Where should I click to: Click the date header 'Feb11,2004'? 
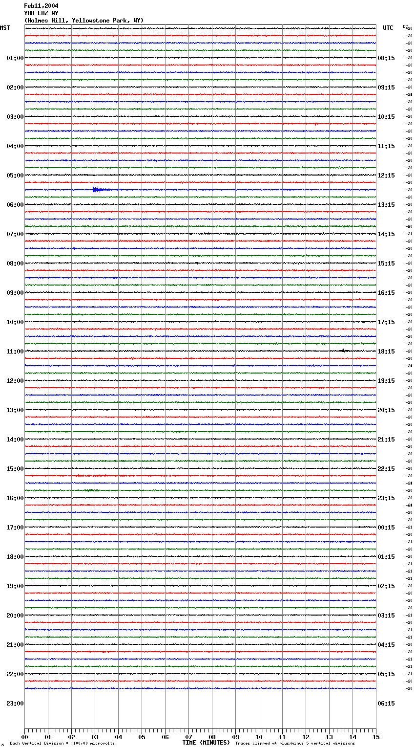click(x=41, y=6)
